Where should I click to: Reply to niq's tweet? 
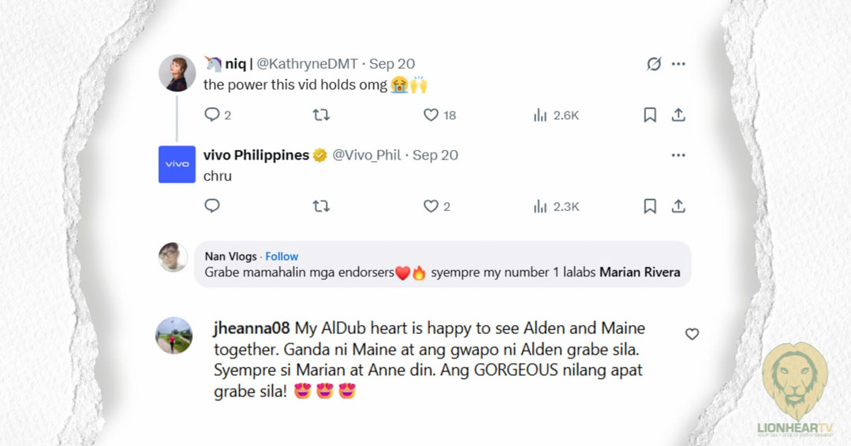[x=212, y=114]
